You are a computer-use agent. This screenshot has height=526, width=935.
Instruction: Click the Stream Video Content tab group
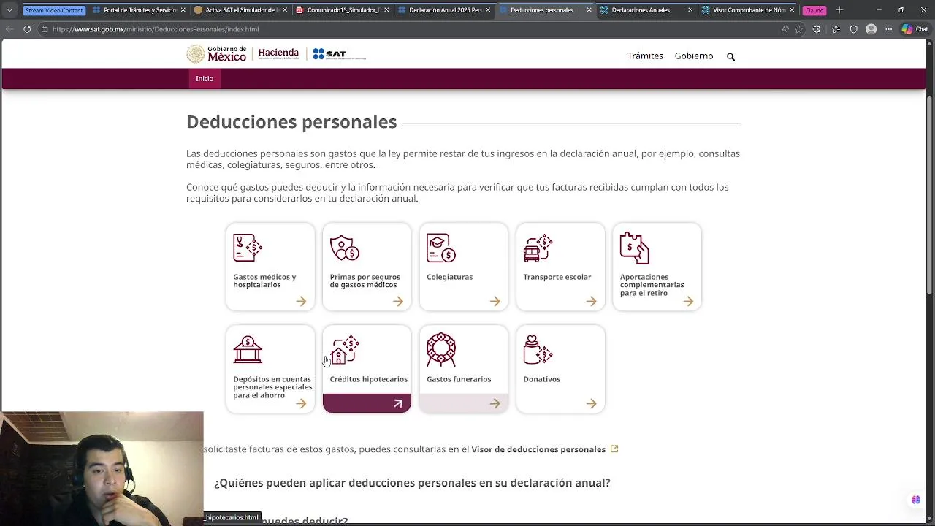[55, 10]
